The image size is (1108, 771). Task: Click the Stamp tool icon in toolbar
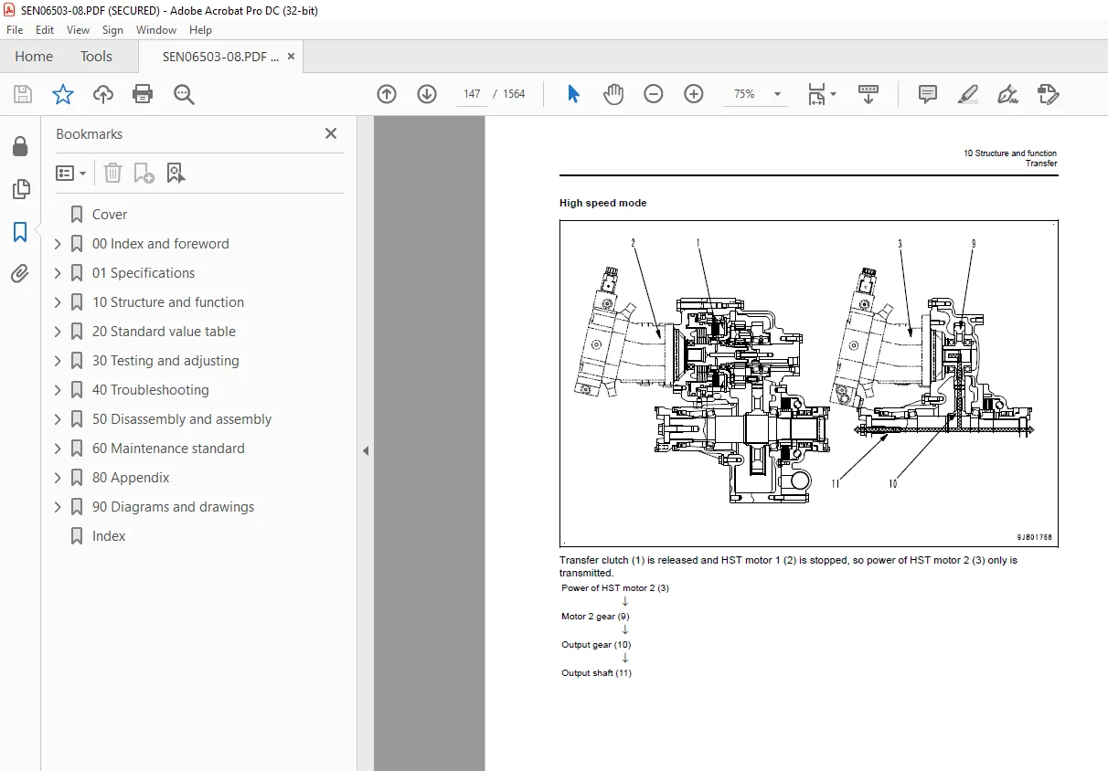pos(1049,94)
